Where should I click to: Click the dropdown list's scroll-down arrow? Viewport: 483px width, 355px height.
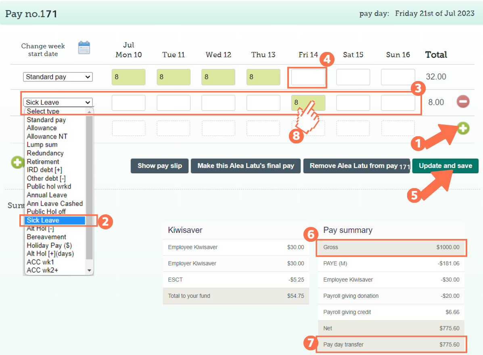90,270
